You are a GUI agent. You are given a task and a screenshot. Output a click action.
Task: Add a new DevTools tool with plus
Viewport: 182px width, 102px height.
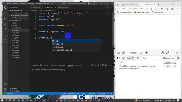coord(146,53)
